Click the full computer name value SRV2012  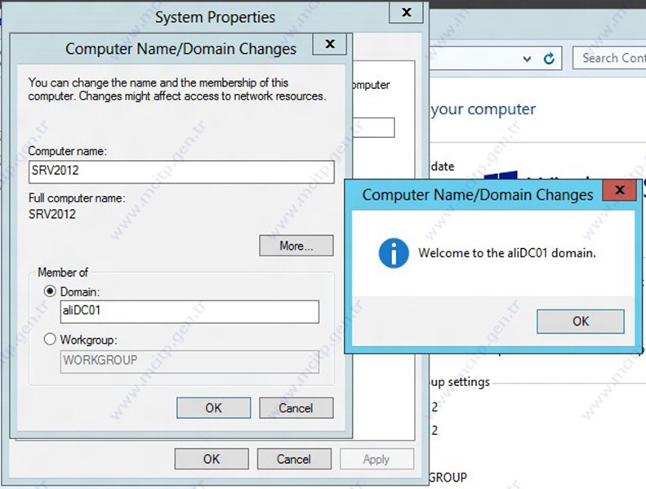[x=52, y=214]
